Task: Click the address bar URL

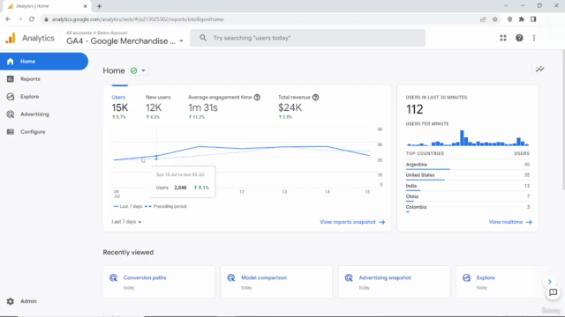Action: point(138,19)
